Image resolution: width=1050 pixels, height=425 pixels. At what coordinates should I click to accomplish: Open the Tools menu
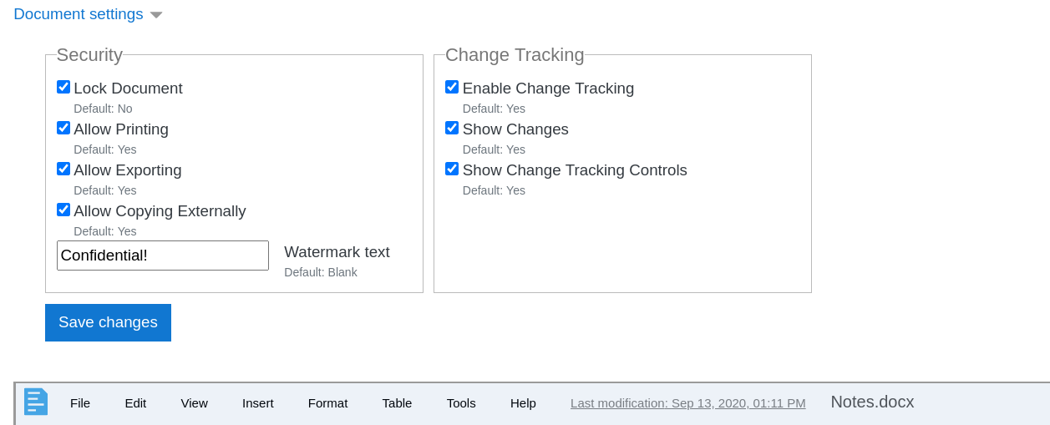coord(461,402)
